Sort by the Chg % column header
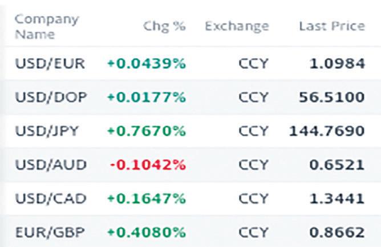Viewport: 381px width, 247px height. [164, 26]
